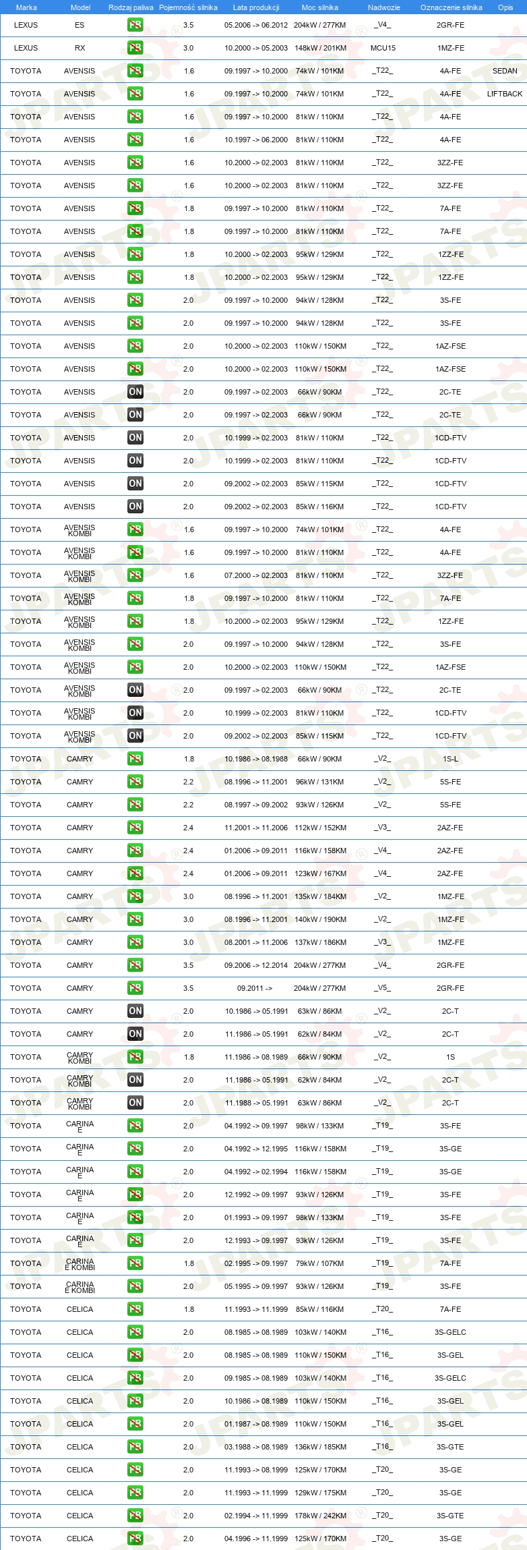Click the petrol icon for Camry 140kW / 190KM
527x1550 pixels.
coord(135,919)
